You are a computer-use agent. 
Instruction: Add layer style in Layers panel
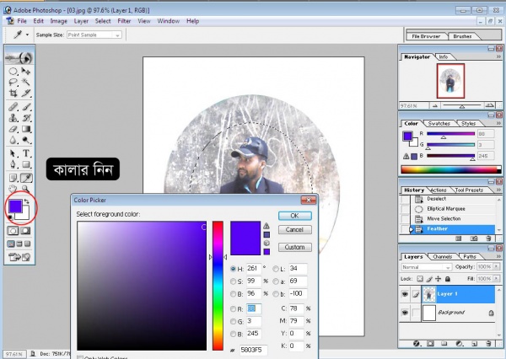click(x=417, y=344)
